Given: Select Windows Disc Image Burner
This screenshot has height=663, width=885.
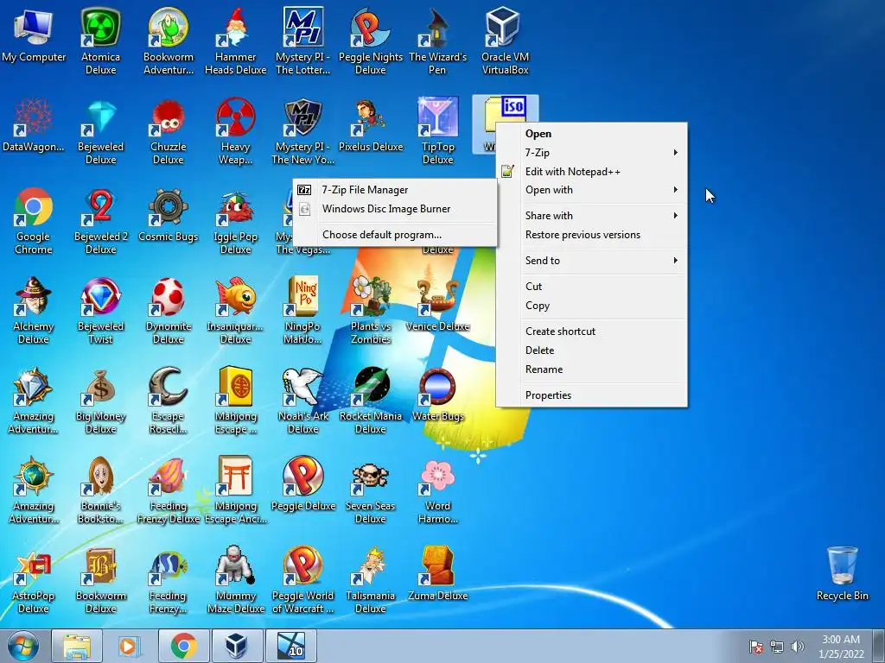Looking at the screenshot, I should [x=394, y=209].
